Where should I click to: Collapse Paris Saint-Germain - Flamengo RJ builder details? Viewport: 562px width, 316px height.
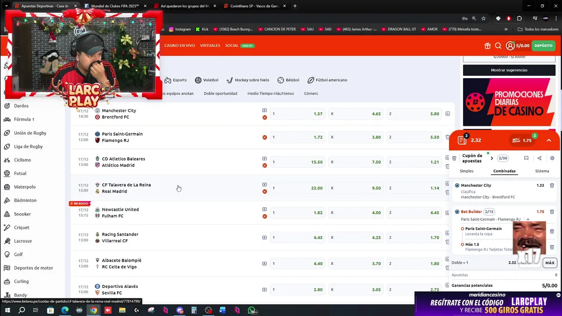coord(528,219)
